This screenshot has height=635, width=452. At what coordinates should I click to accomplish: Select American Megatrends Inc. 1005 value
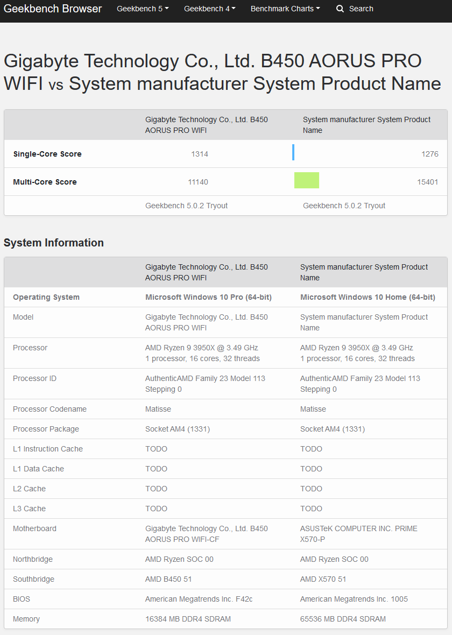(354, 599)
